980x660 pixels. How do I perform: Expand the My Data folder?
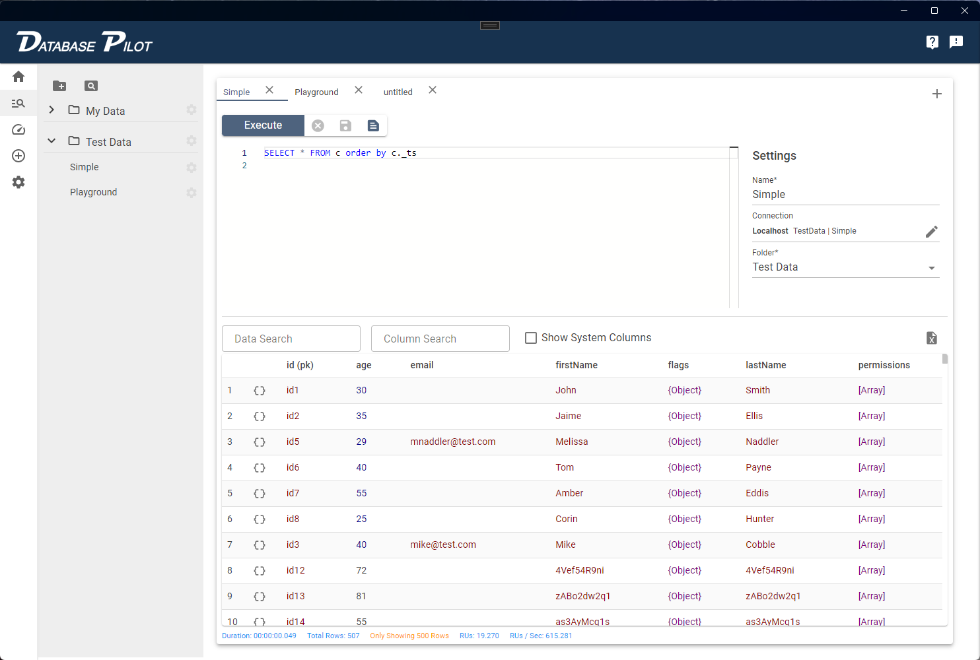[x=52, y=110]
